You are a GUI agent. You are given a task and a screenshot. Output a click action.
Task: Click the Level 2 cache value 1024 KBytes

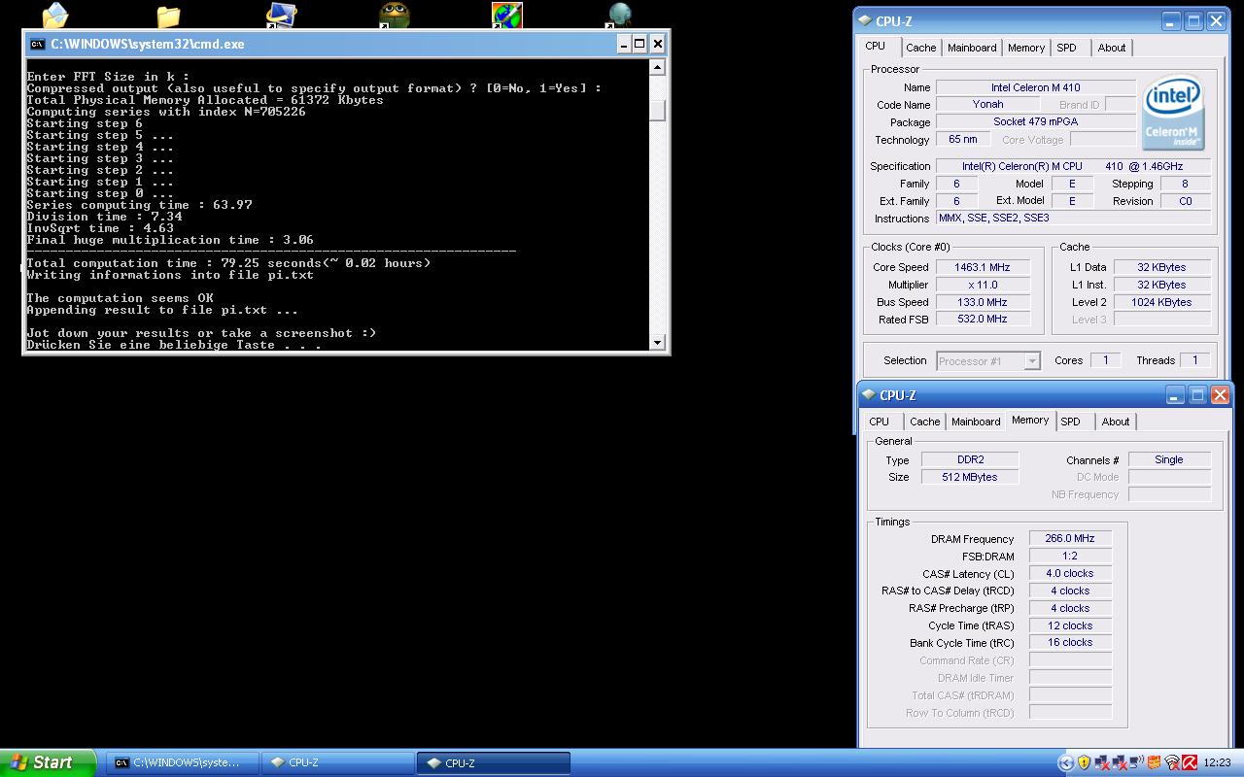tap(1161, 302)
